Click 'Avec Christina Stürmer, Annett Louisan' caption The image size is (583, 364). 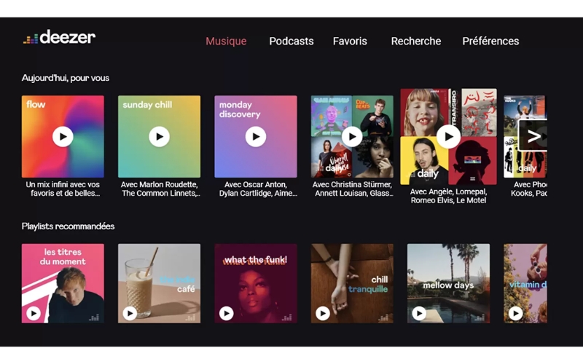[x=353, y=189]
